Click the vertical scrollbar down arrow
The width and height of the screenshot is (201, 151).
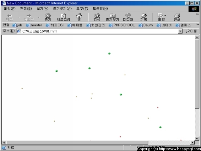pos(197,138)
